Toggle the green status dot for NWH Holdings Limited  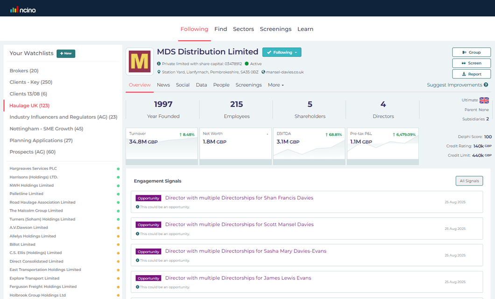(x=117, y=185)
